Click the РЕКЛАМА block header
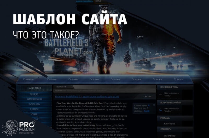This screenshot has height=138, width=209. point(175,118)
